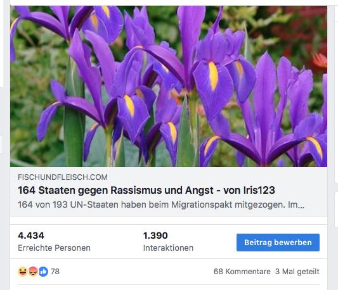Image resolution: width=338 pixels, height=290 pixels.
Task: Click the Haha laughing reaction emoji
Action: pos(22,272)
